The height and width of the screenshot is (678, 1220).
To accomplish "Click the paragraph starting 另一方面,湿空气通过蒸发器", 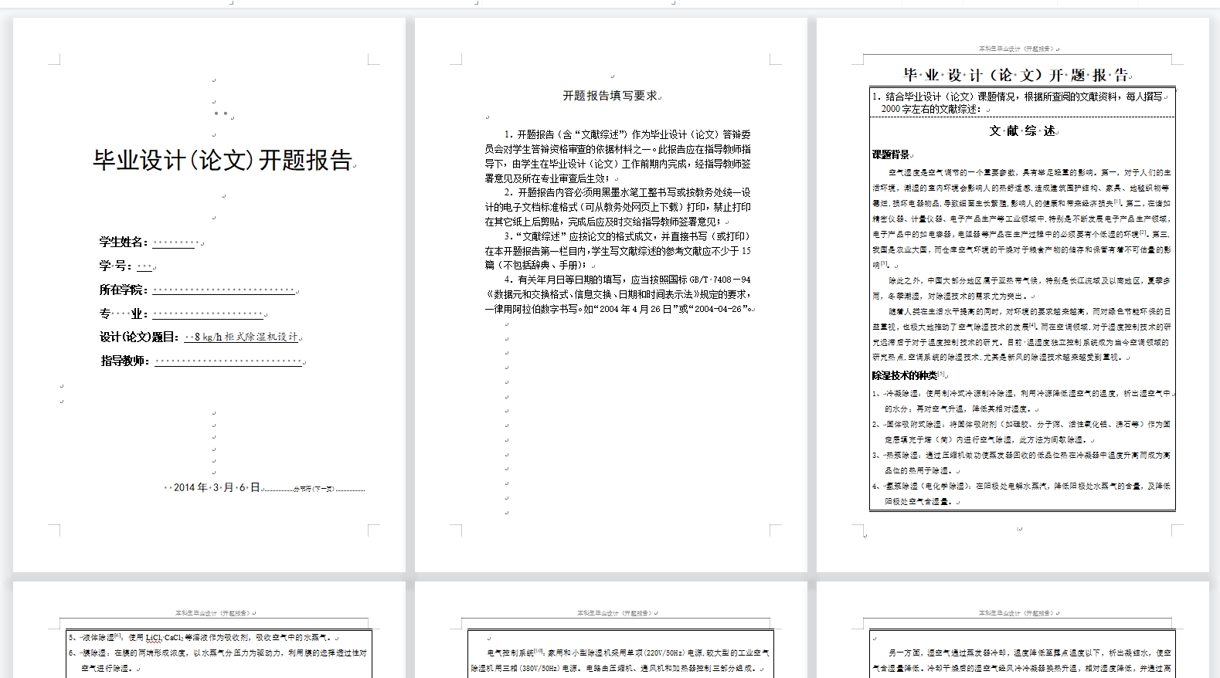I will 1021,660.
